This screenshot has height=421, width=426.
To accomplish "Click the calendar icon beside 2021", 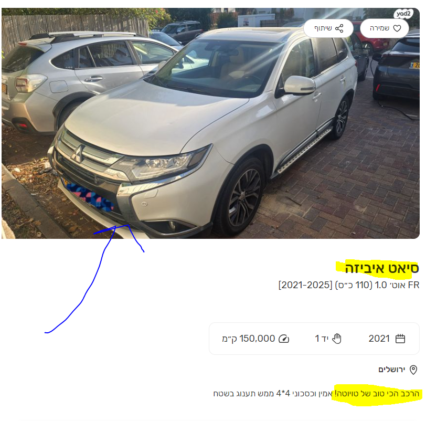I will (400, 339).
